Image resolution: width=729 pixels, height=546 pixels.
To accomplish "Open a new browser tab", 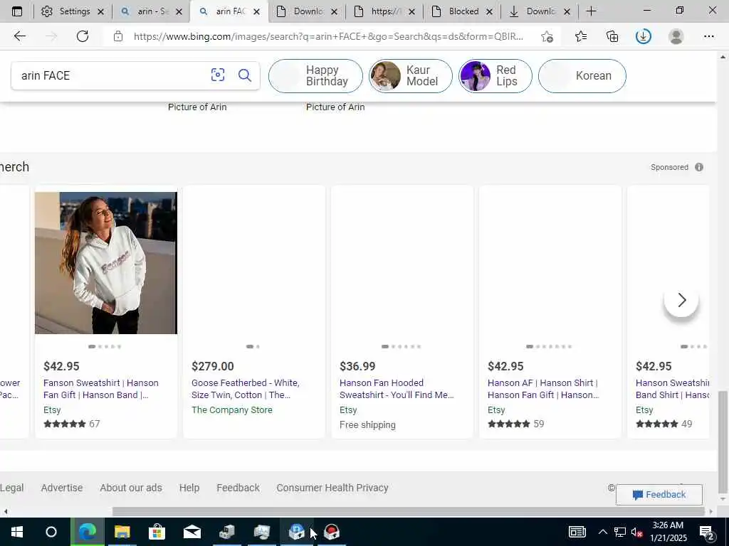I will [591, 11].
